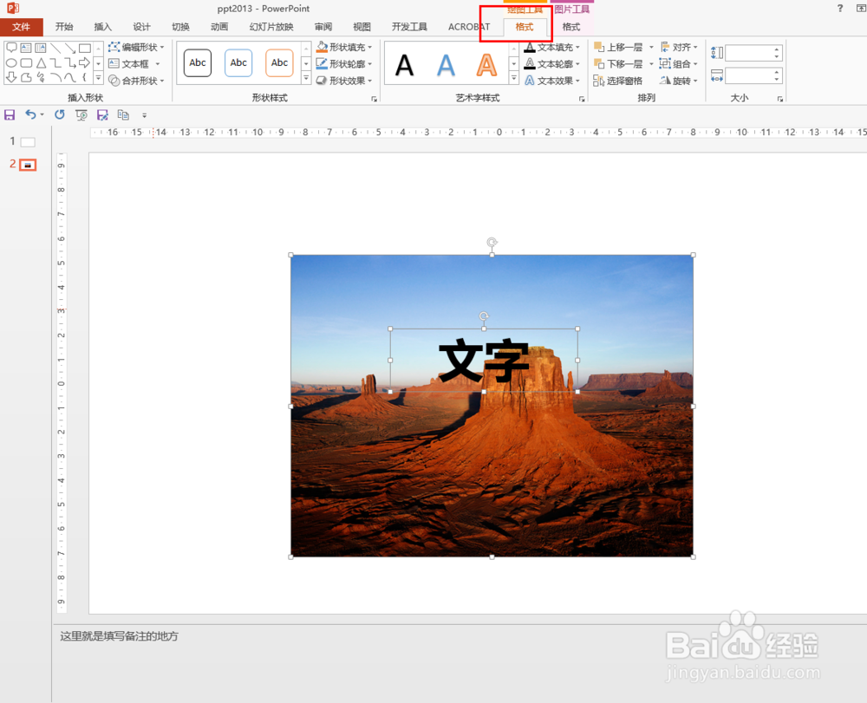Apply blue A WordArt style
The width and height of the screenshot is (867, 703).
pyautogui.click(x=446, y=65)
